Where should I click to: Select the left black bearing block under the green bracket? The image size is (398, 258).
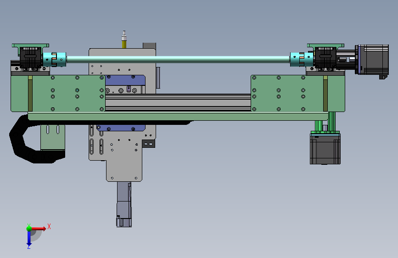(30, 58)
